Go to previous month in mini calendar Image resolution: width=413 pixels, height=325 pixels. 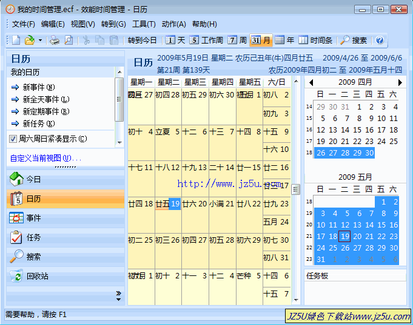(x=311, y=82)
